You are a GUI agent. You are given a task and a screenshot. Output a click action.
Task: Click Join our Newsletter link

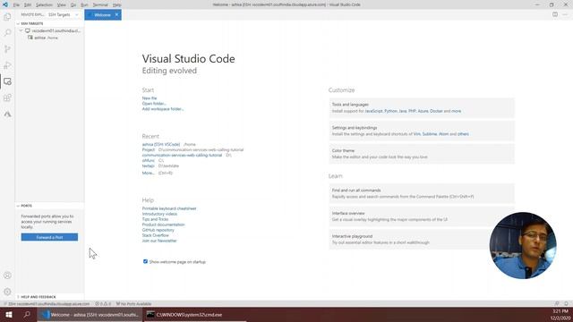159,241
